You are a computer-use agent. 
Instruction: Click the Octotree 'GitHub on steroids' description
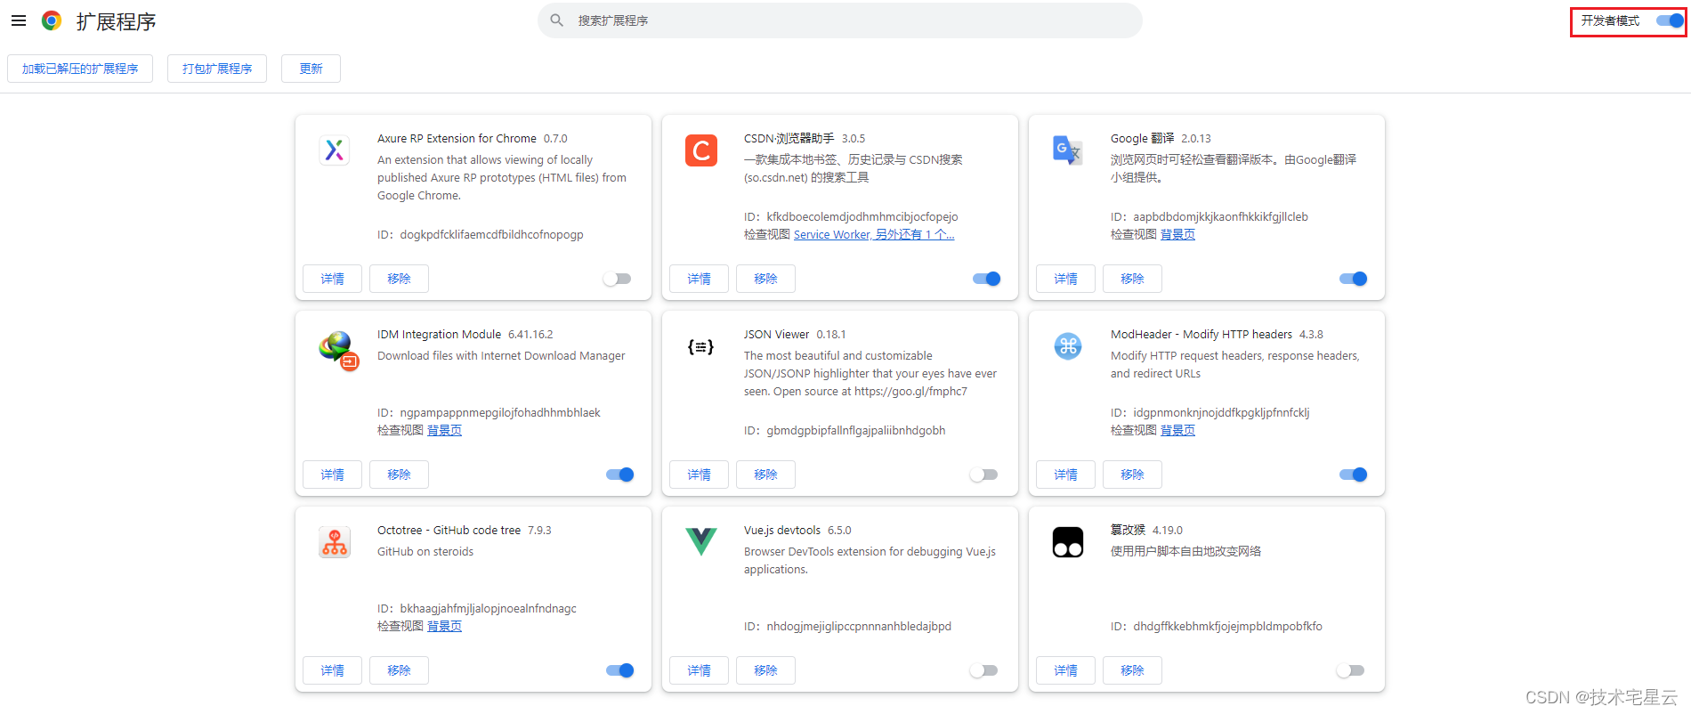pos(425,551)
